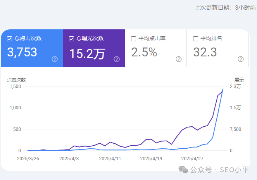Enable the 平均点击率 checkbox
The width and height of the screenshot is (257, 180).
click(133, 39)
